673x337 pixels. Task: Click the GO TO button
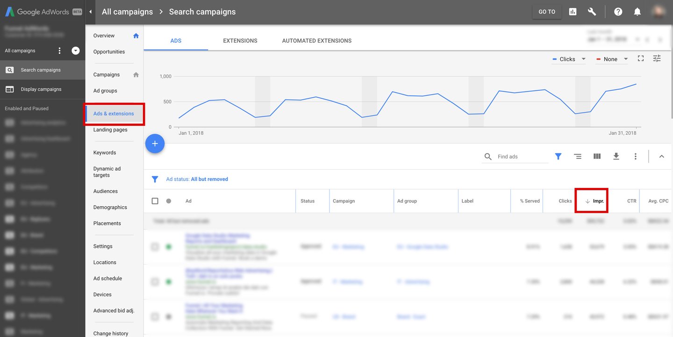(546, 11)
